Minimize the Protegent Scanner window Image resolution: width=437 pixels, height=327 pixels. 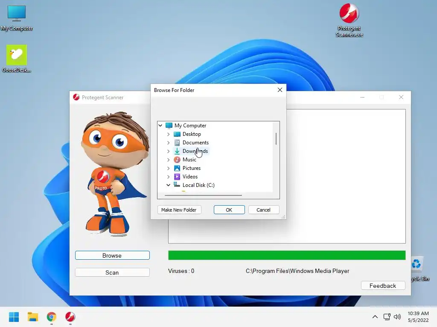(x=362, y=97)
